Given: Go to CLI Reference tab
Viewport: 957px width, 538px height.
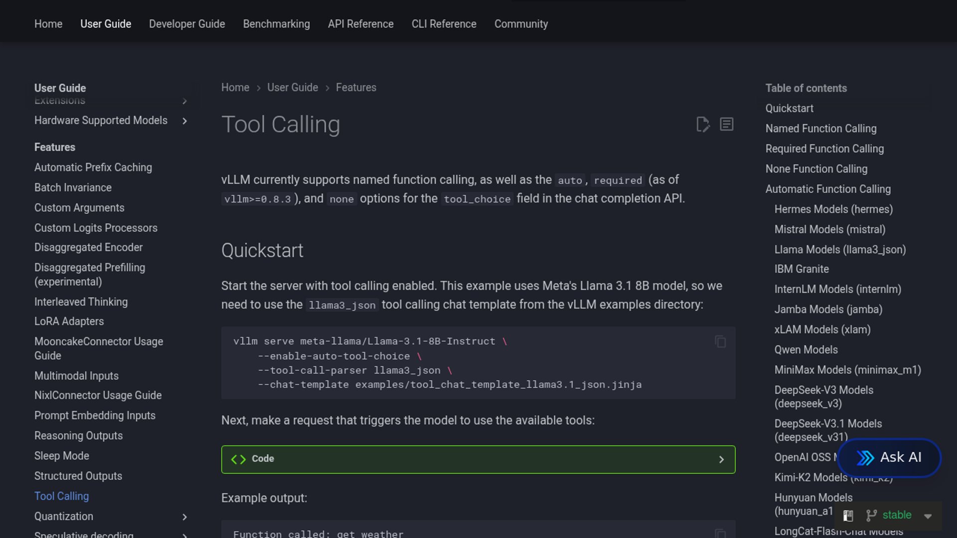Looking at the screenshot, I should click(x=444, y=24).
